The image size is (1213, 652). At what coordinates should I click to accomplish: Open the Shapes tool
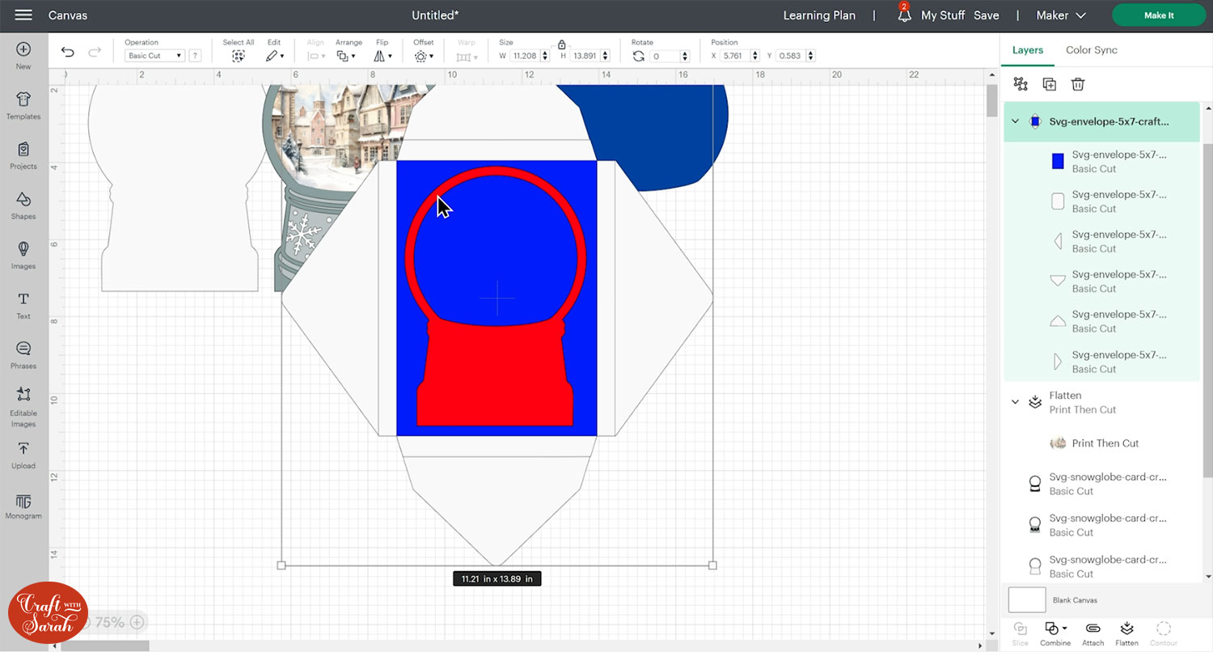(x=23, y=205)
